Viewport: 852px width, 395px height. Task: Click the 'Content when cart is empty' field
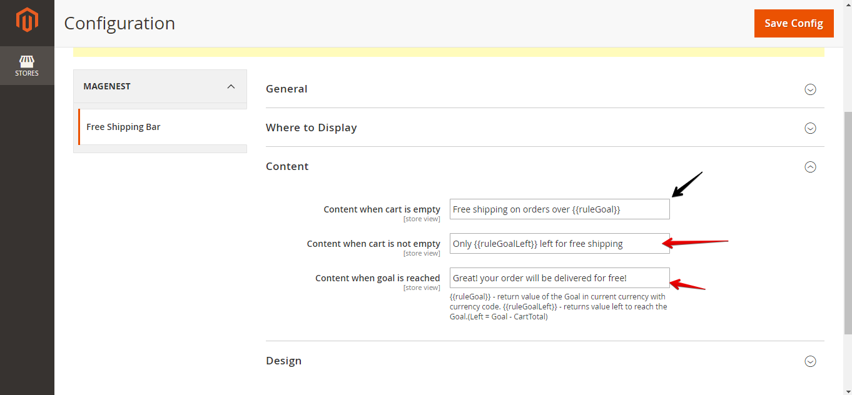tap(559, 209)
